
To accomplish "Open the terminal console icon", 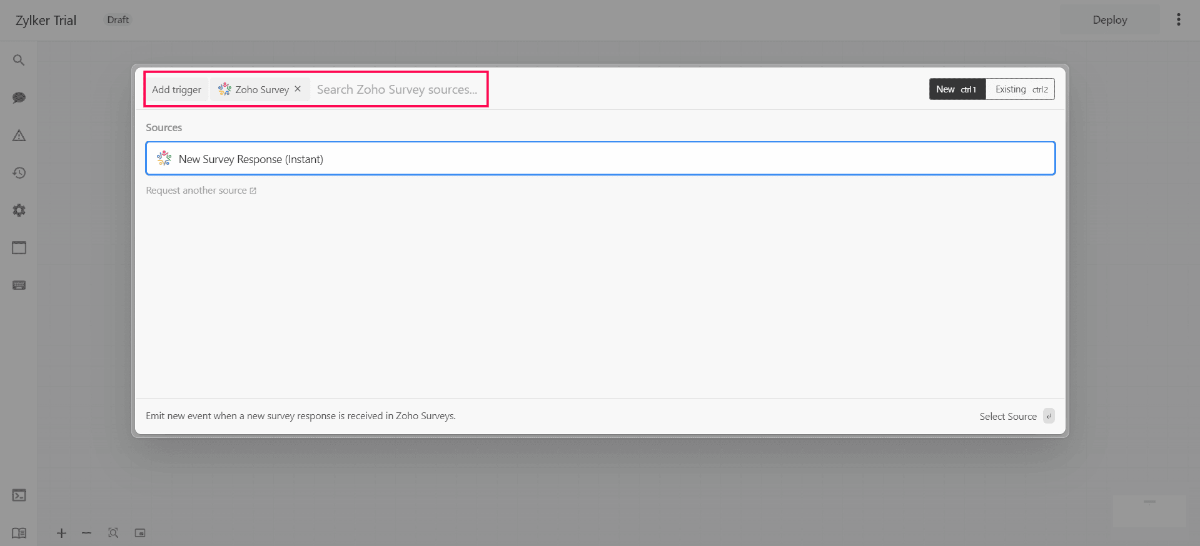I will coord(19,495).
